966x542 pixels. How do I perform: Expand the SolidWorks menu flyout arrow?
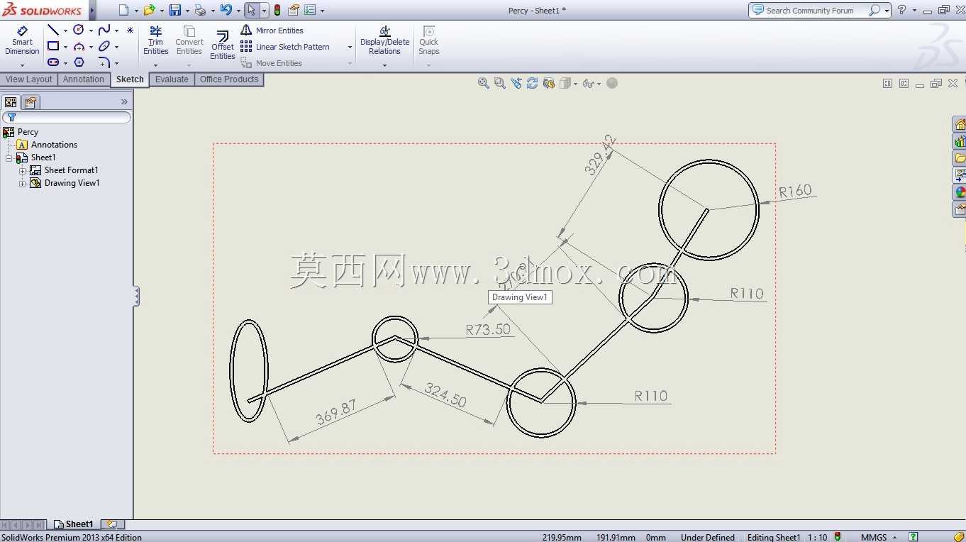(x=92, y=10)
